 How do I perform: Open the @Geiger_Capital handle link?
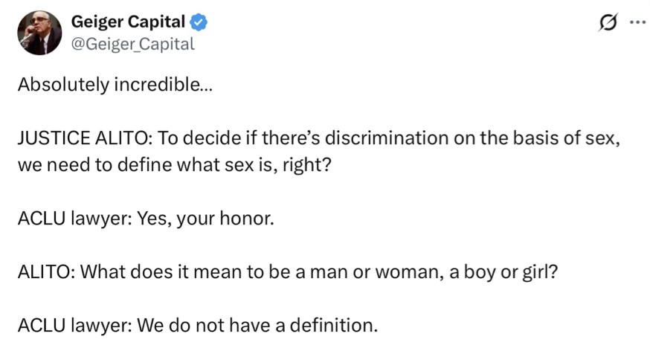(132, 44)
